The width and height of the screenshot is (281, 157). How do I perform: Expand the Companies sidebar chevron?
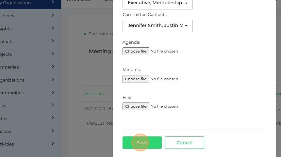click(53, 67)
